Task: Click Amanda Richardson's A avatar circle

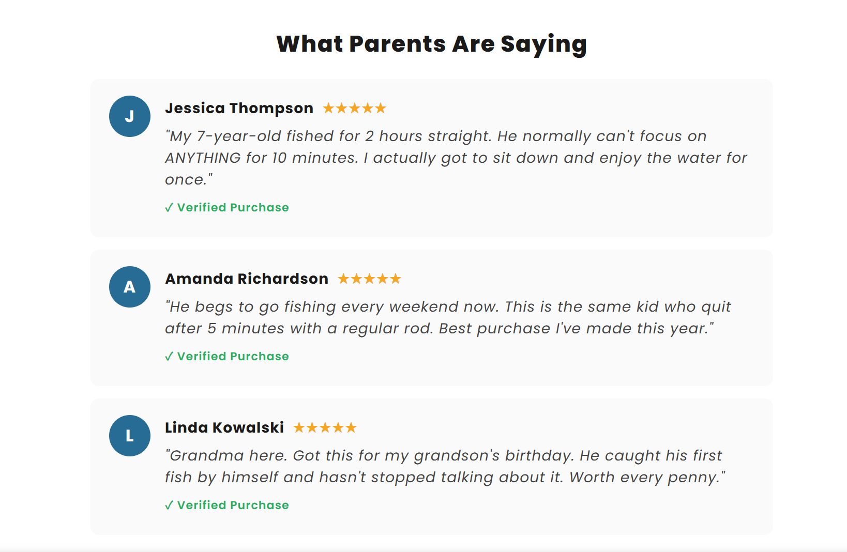Action: 130,287
